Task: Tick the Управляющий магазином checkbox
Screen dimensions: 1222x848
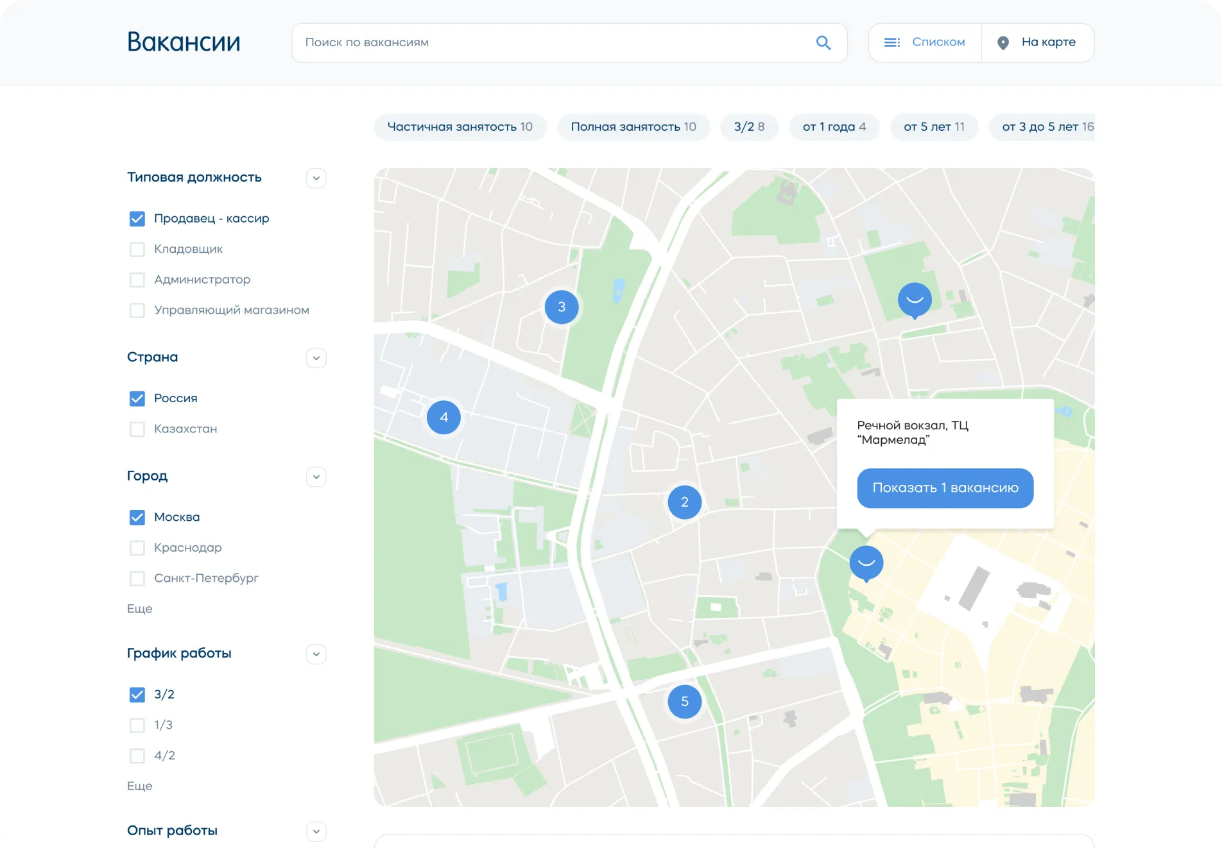Action: pyautogui.click(x=137, y=310)
